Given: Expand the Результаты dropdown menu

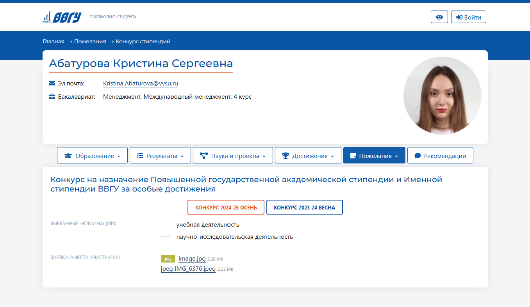Looking at the screenshot, I should 160,156.
